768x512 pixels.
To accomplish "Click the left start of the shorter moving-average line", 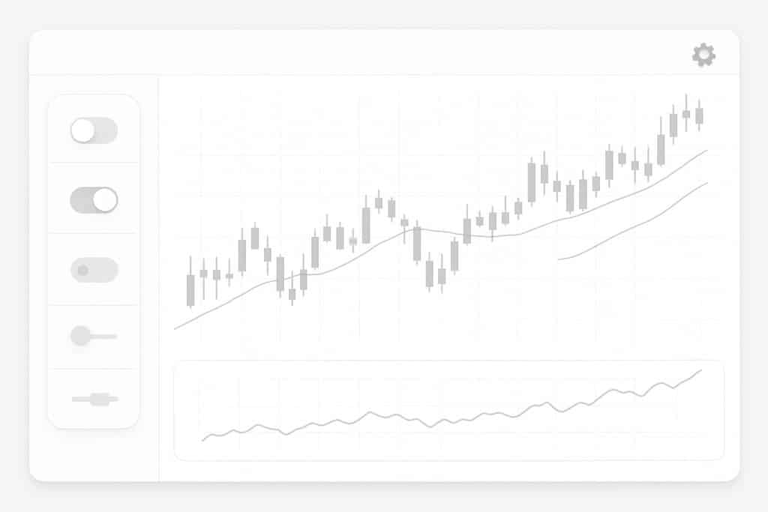I will (x=559, y=259).
